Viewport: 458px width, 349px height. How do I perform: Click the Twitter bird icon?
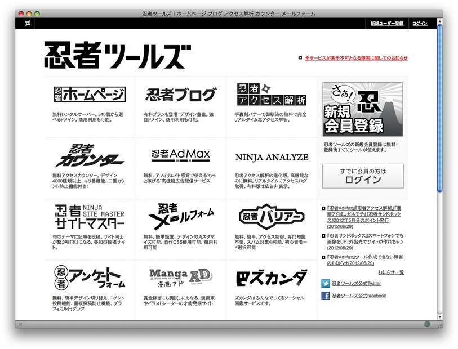coord(326,283)
